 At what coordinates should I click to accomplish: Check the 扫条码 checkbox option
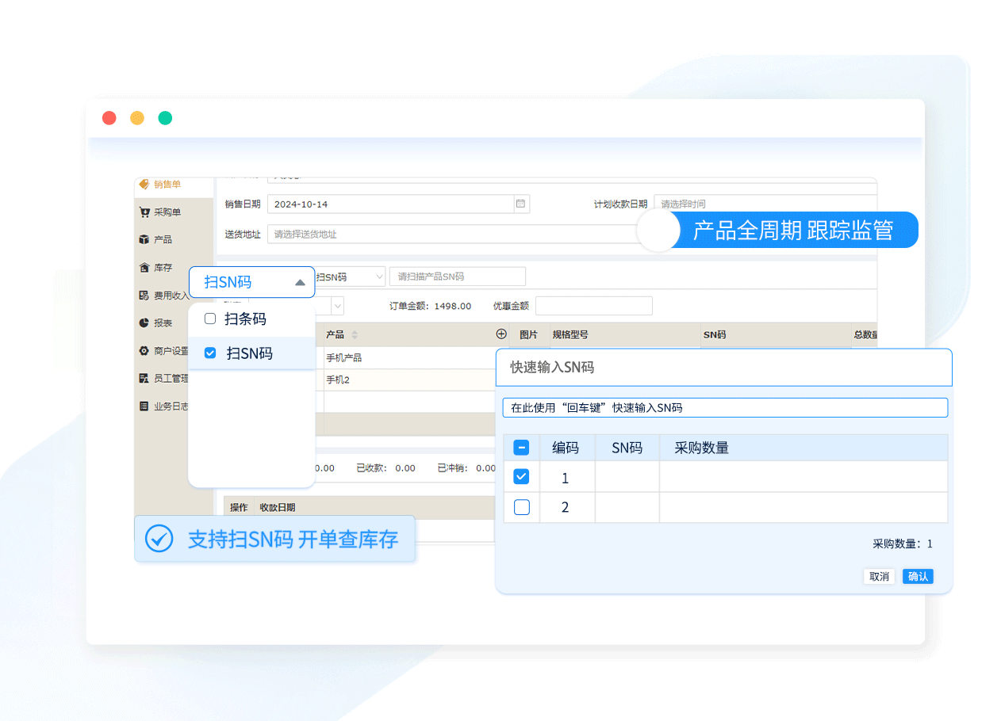[x=210, y=319]
